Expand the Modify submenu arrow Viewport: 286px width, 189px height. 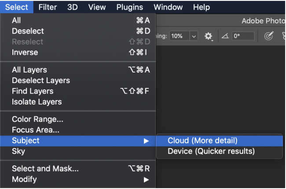(x=146, y=179)
